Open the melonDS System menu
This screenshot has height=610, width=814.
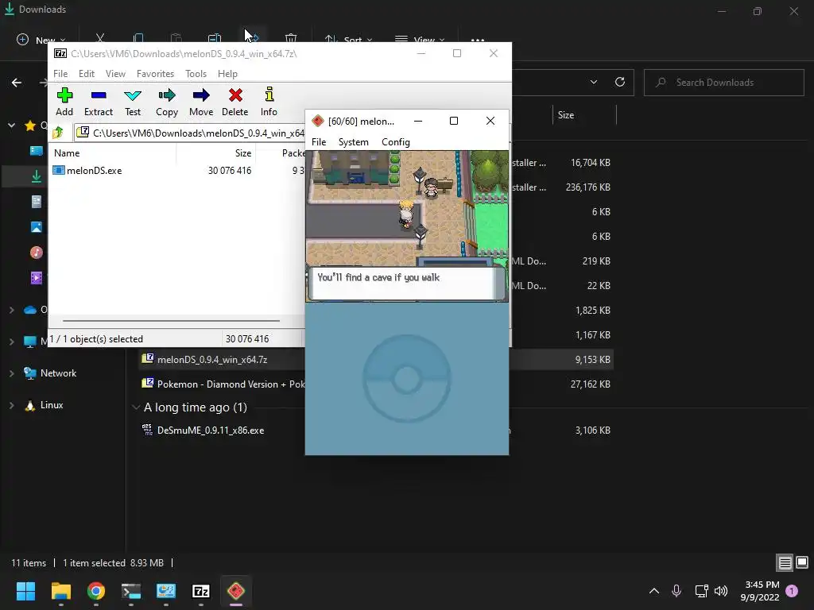point(354,142)
